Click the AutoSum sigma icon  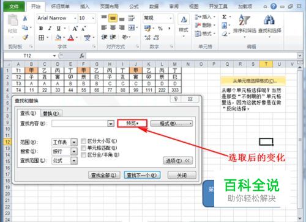(225, 17)
